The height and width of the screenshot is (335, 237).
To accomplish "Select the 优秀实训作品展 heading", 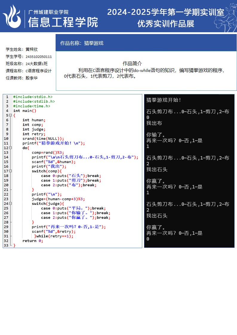I will coord(166,24).
